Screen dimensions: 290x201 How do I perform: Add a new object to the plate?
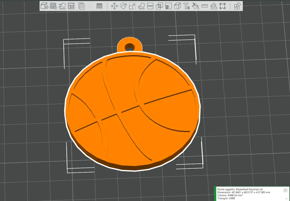(x=44, y=6)
